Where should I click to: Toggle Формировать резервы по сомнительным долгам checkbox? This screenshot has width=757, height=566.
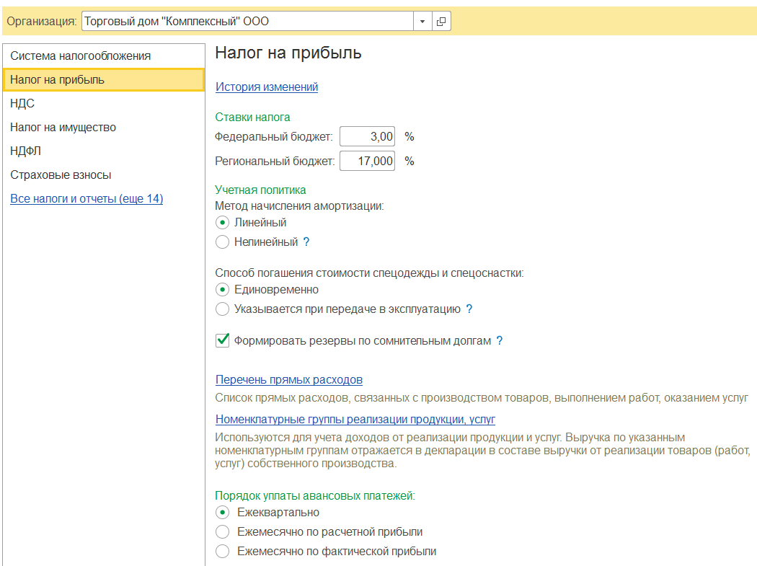(223, 340)
